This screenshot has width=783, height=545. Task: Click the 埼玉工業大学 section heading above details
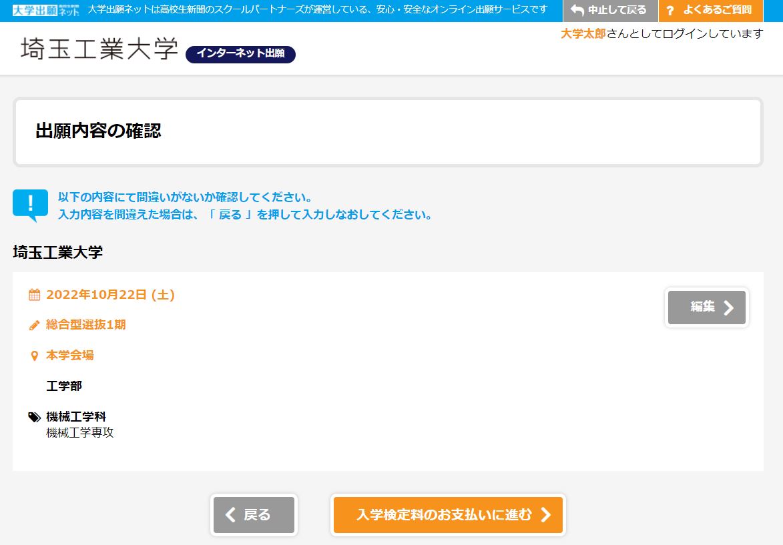[58, 252]
